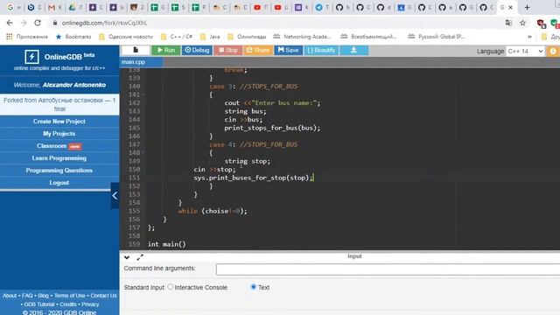
Task: Click the OnlineGDB lightning logo
Action: point(31,56)
